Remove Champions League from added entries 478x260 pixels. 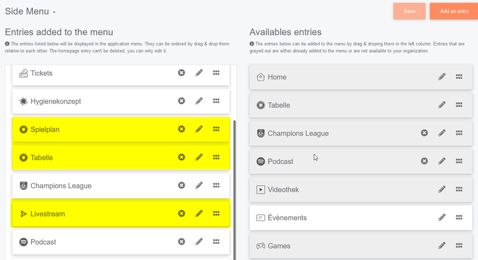tap(181, 185)
